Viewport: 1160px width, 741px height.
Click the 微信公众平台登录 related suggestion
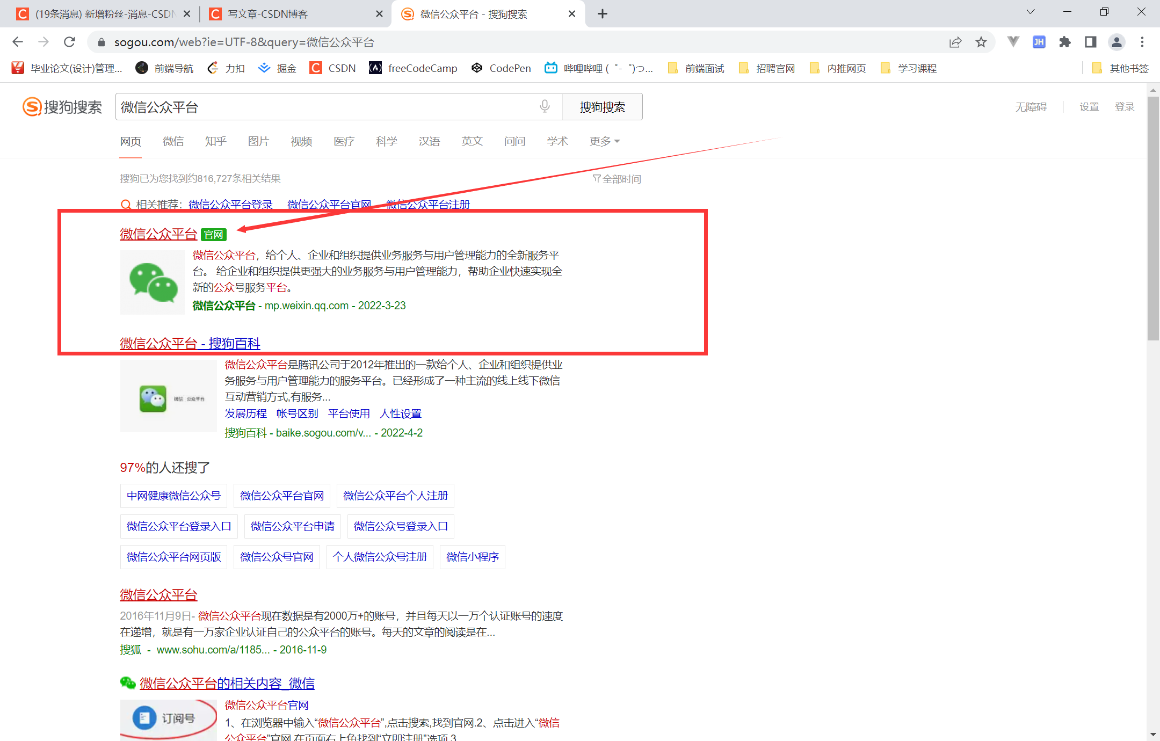coord(230,205)
